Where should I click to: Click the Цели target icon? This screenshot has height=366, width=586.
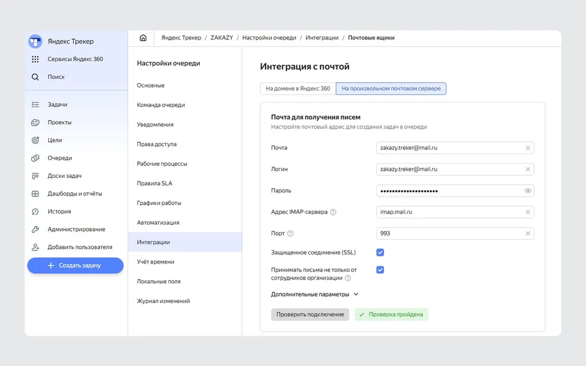tap(35, 140)
